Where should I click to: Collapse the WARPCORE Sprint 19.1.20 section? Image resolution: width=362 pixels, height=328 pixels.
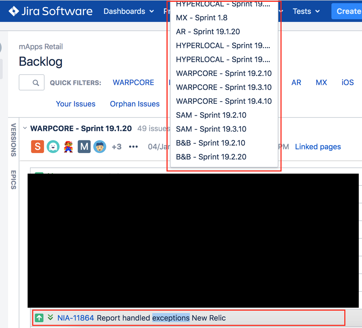click(x=25, y=128)
